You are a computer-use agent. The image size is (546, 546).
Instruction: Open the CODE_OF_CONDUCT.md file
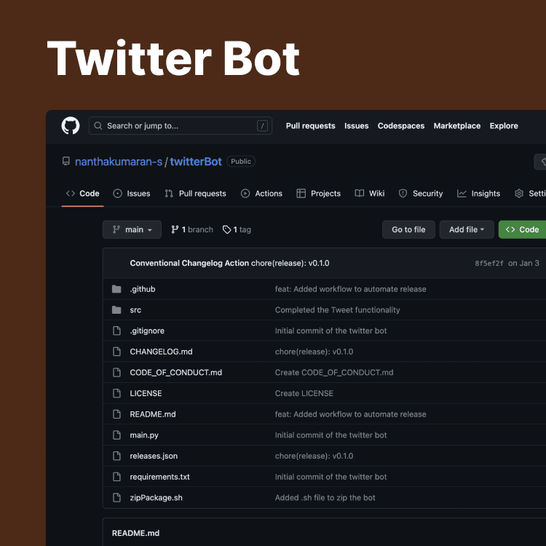point(176,373)
